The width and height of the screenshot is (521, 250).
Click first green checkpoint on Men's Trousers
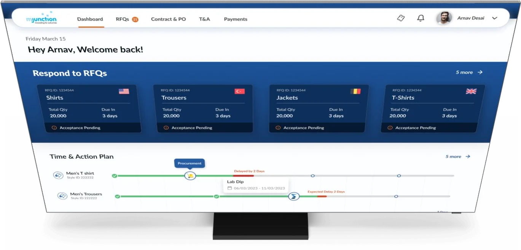click(x=117, y=196)
